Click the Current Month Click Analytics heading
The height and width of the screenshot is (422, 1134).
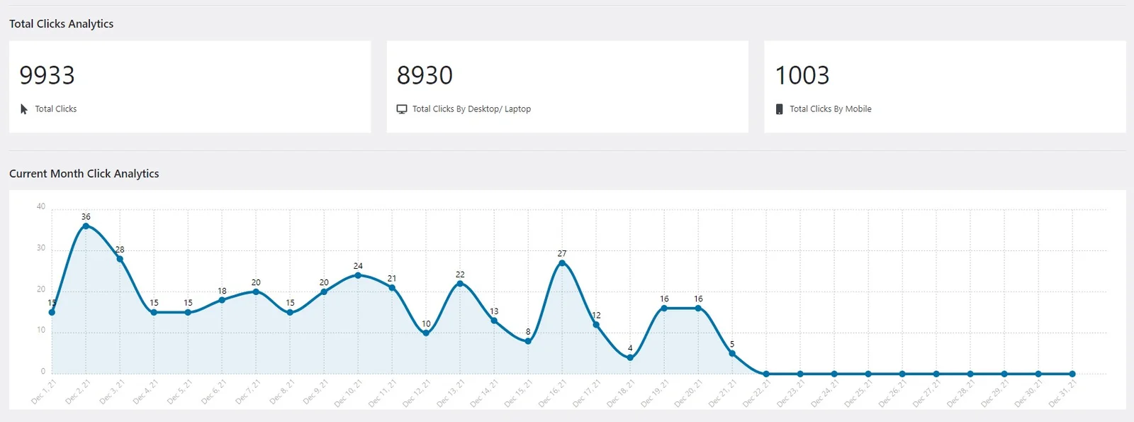(84, 174)
